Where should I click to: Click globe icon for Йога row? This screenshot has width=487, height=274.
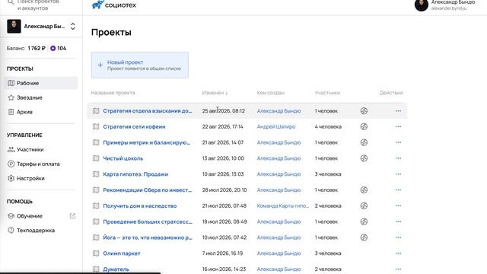click(364, 237)
